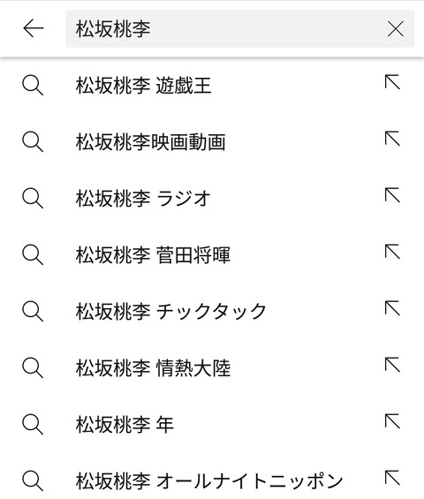Click magnifier icon beside 情熱大陸 suggestion
This screenshot has width=424, height=499.
[33, 368]
